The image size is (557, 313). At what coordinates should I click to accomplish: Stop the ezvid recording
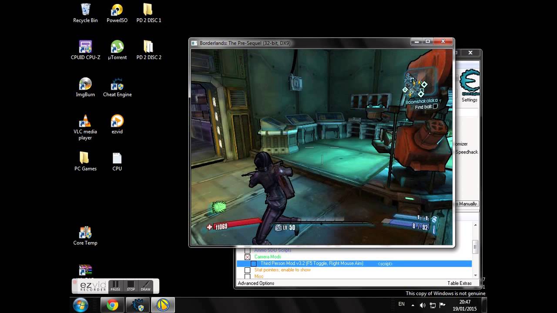point(131,286)
